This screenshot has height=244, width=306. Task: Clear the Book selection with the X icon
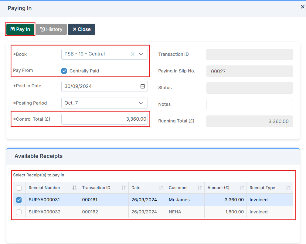[133, 54]
